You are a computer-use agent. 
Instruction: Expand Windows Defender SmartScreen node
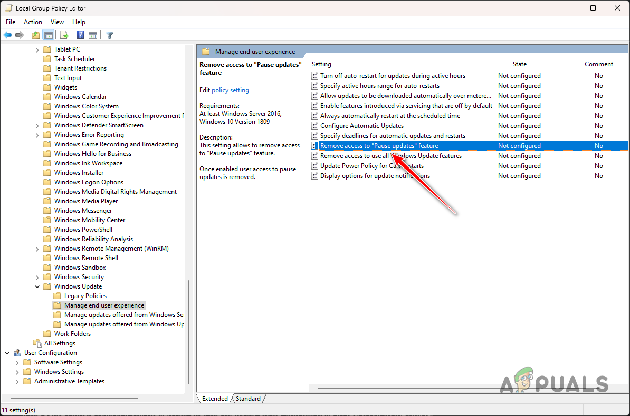pyautogui.click(x=37, y=125)
